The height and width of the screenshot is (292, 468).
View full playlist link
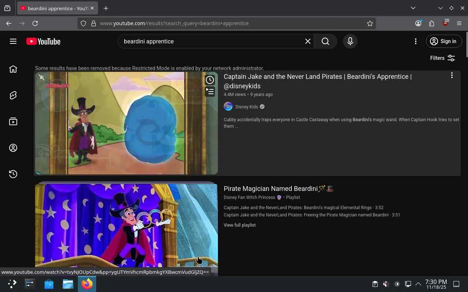(x=240, y=225)
